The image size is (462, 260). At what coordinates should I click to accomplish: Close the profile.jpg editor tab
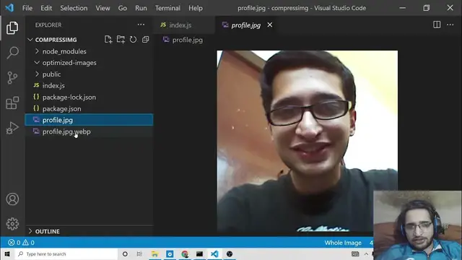pyautogui.click(x=270, y=25)
